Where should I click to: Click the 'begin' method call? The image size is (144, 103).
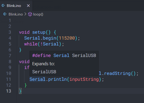coord(49,38)
